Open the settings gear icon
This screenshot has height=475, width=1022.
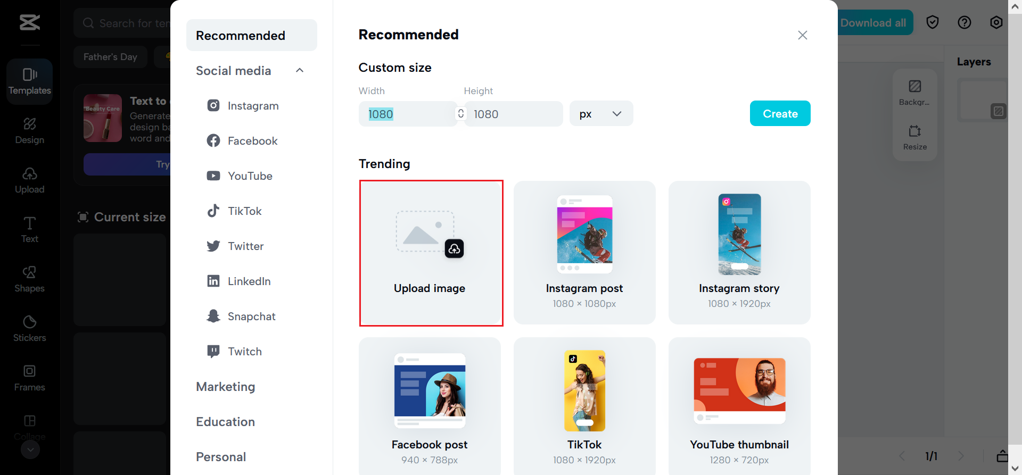coord(996,22)
